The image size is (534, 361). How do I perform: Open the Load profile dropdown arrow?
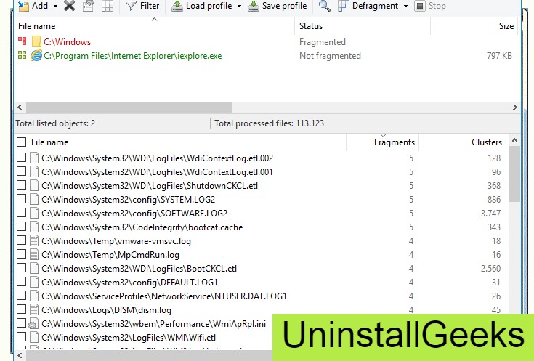[x=239, y=6]
